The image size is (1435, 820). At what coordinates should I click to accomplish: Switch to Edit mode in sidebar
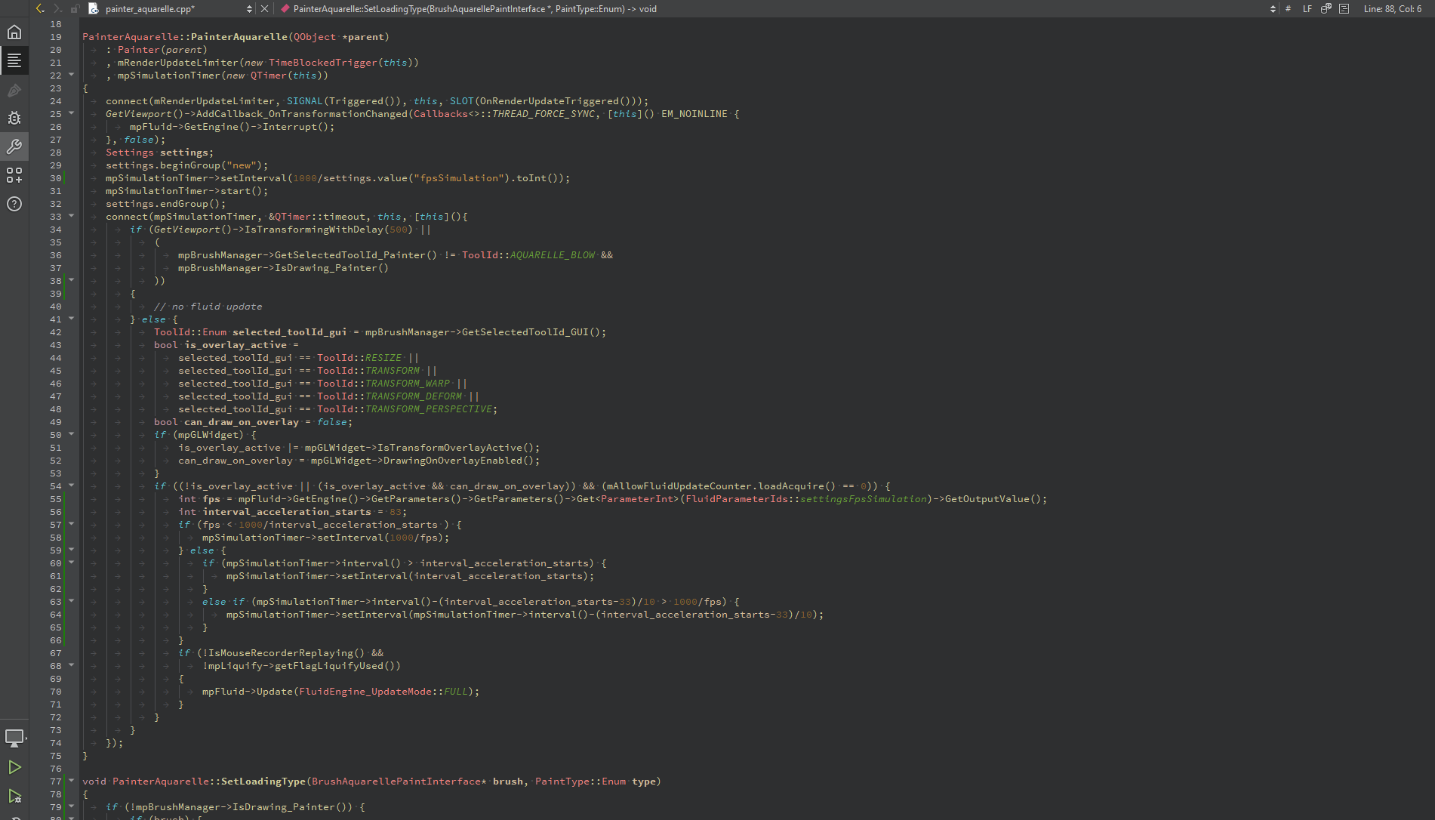coord(14,61)
